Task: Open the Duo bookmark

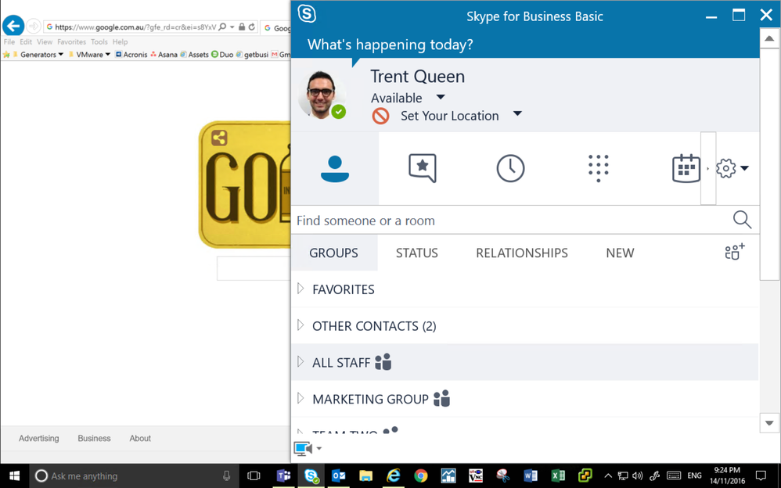Action: click(x=222, y=54)
